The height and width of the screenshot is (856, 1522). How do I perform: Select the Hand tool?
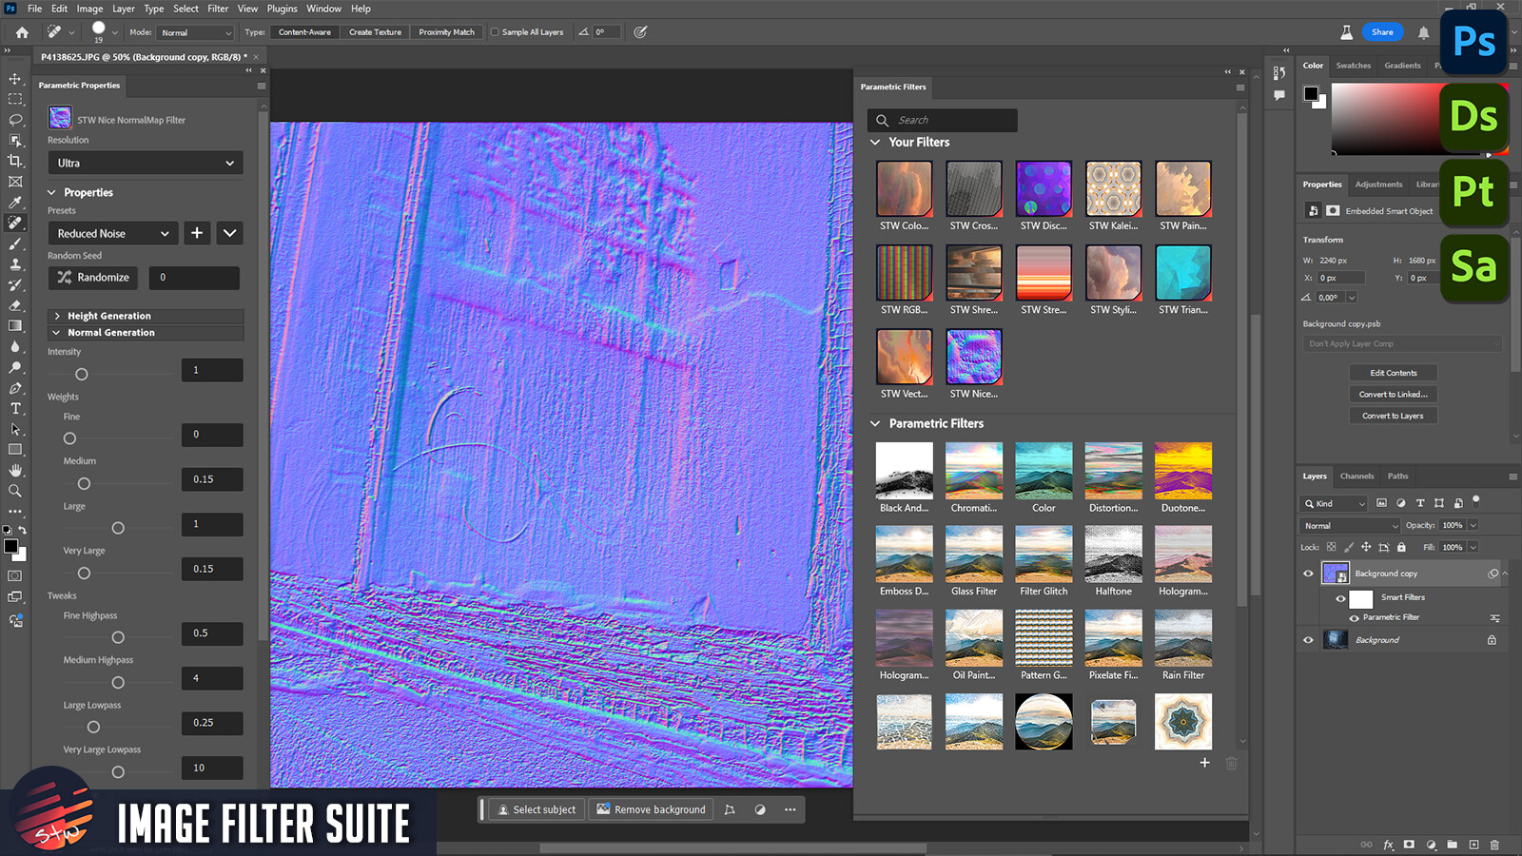pyautogui.click(x=15, y=470)
